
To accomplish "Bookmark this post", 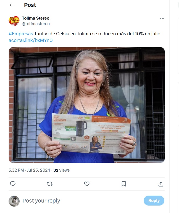I will [x=124, y=184].
